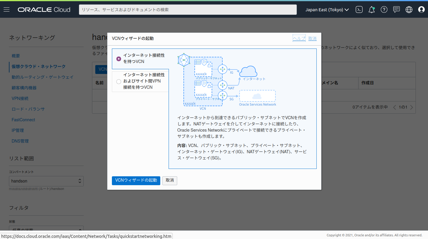
Task: Open the notifications bell icon
Action: [x=372, y=10]
